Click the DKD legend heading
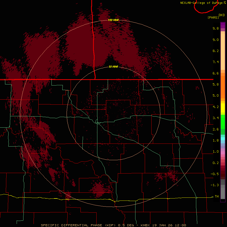Image resolution: width=227 pixels, height=227 pixels. 222,15
